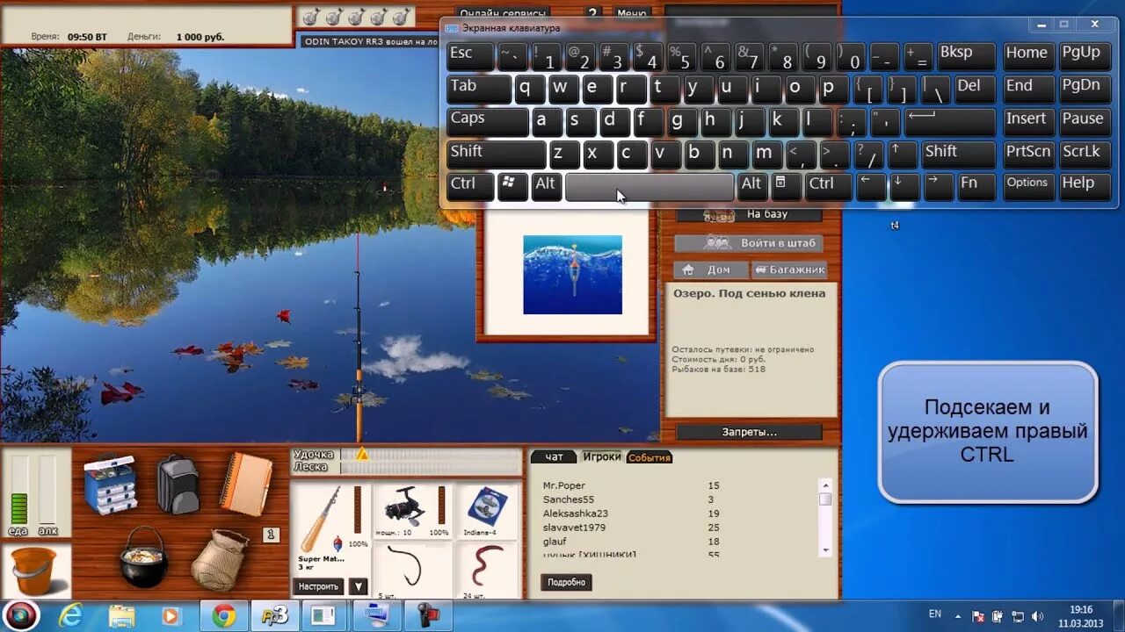Select the fishing hook slot
This screenshot has width=1125, height=632.
[x=412, y=571]
